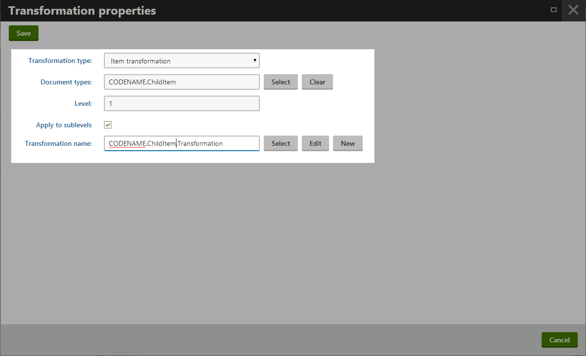The image size is (586, 356).
Task: Maximize the dialog with the square icon
Action: (x=554, y=10)
